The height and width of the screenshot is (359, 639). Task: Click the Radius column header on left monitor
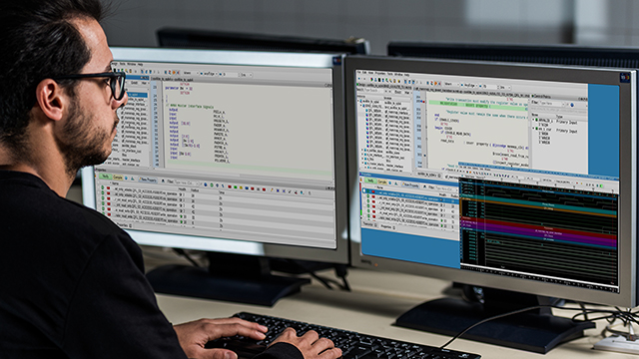click(x=195, y=190)
